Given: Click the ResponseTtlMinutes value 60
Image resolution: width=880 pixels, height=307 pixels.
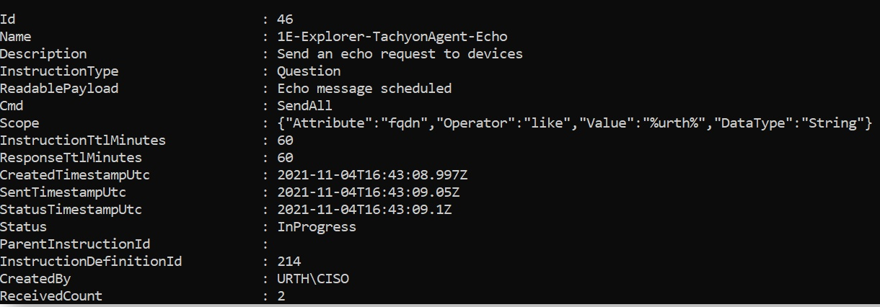Looking at the screenshot, I should pos(285,158).
